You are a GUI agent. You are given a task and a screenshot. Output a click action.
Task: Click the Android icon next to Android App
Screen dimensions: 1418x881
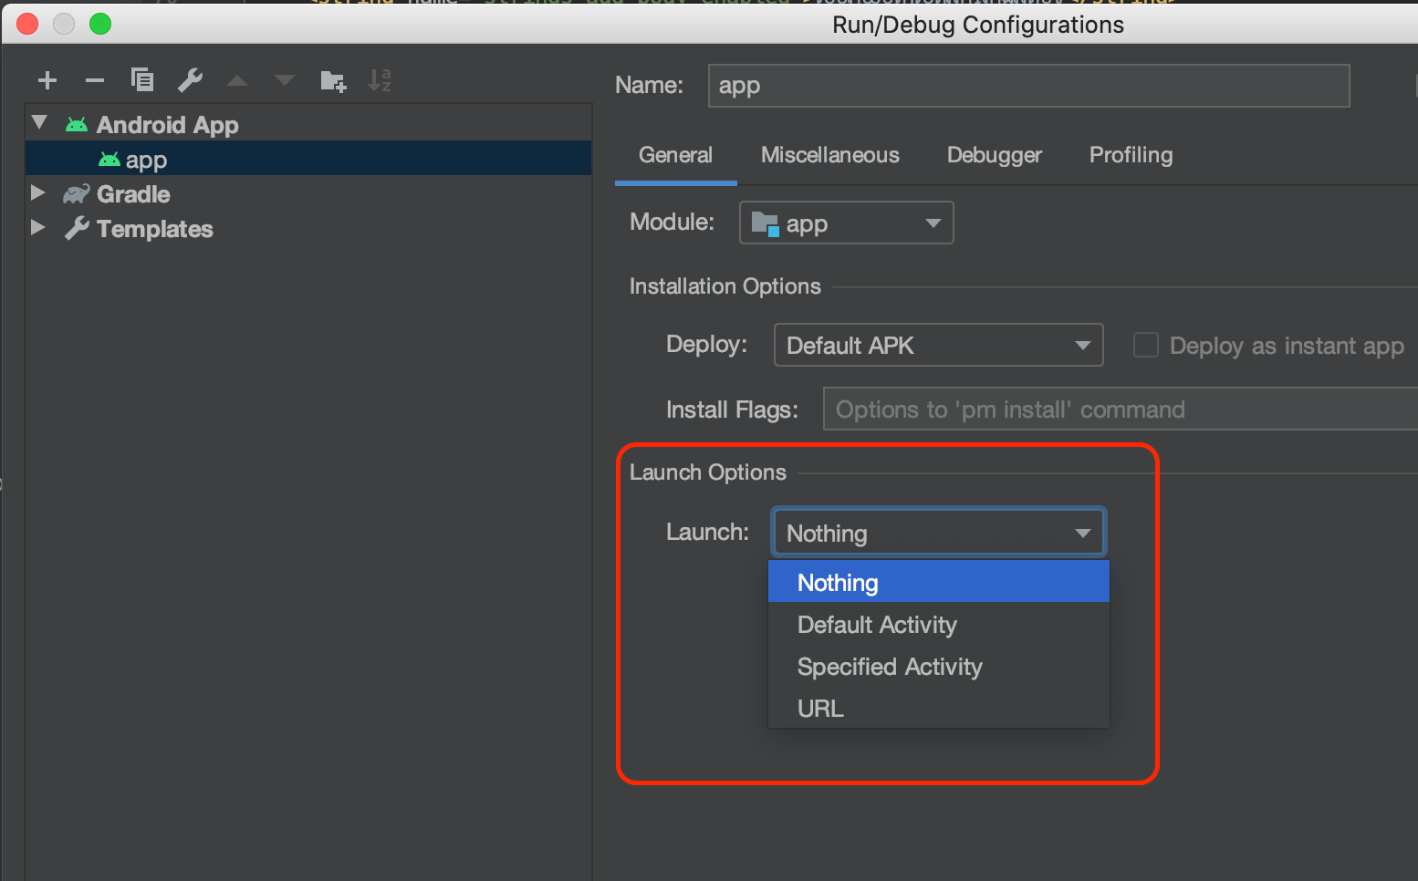76,124
